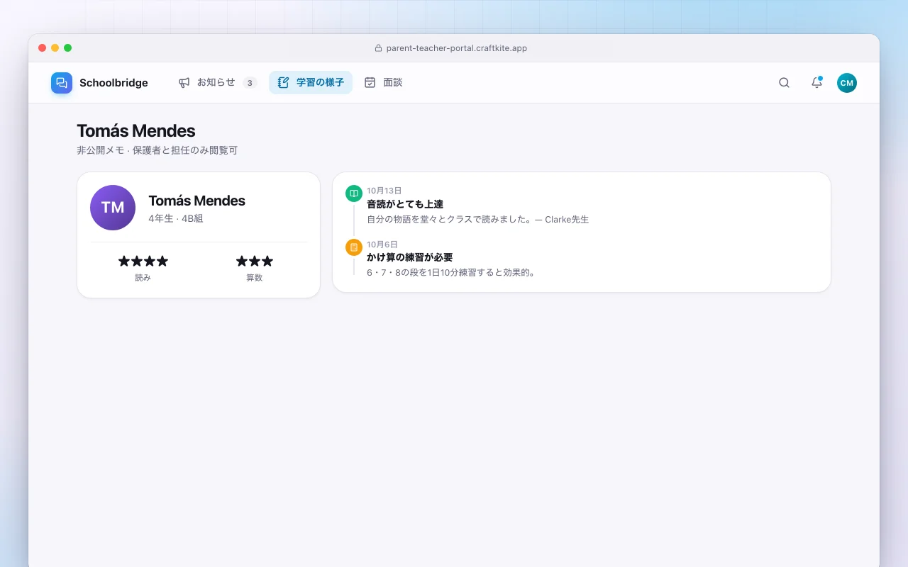
Task: Click the green book icon for 10月13日 note
Action: coord(353,193)
